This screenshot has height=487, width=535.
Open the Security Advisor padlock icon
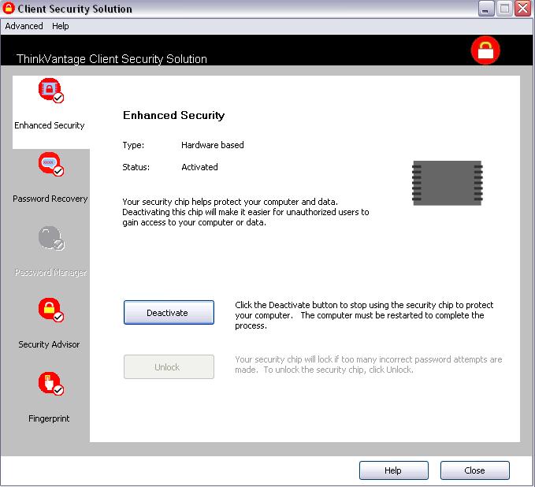tap(51, 310)
